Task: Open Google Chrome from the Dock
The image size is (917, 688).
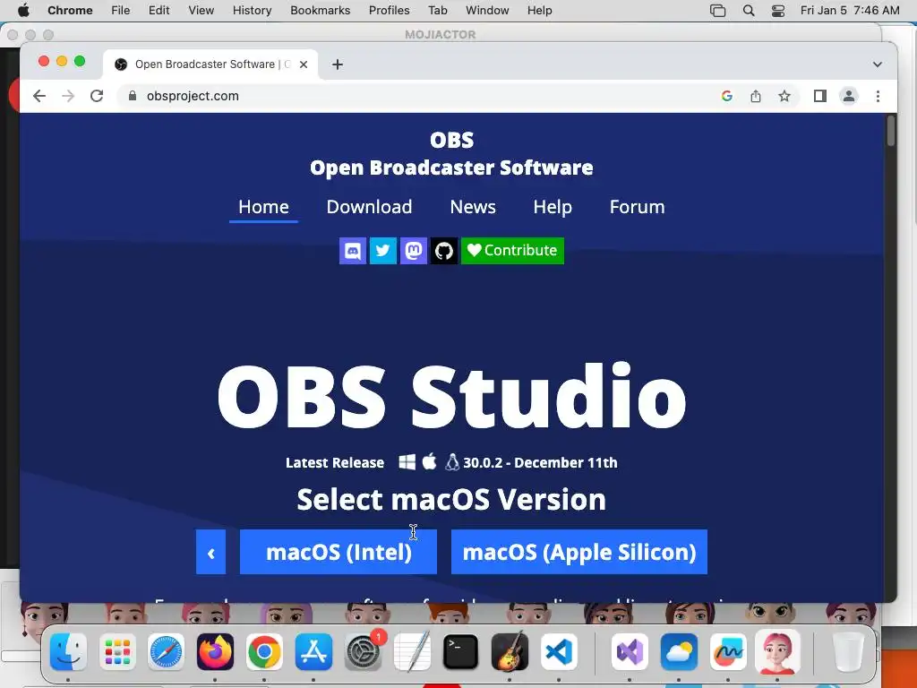Action: (x=264, y=651)
